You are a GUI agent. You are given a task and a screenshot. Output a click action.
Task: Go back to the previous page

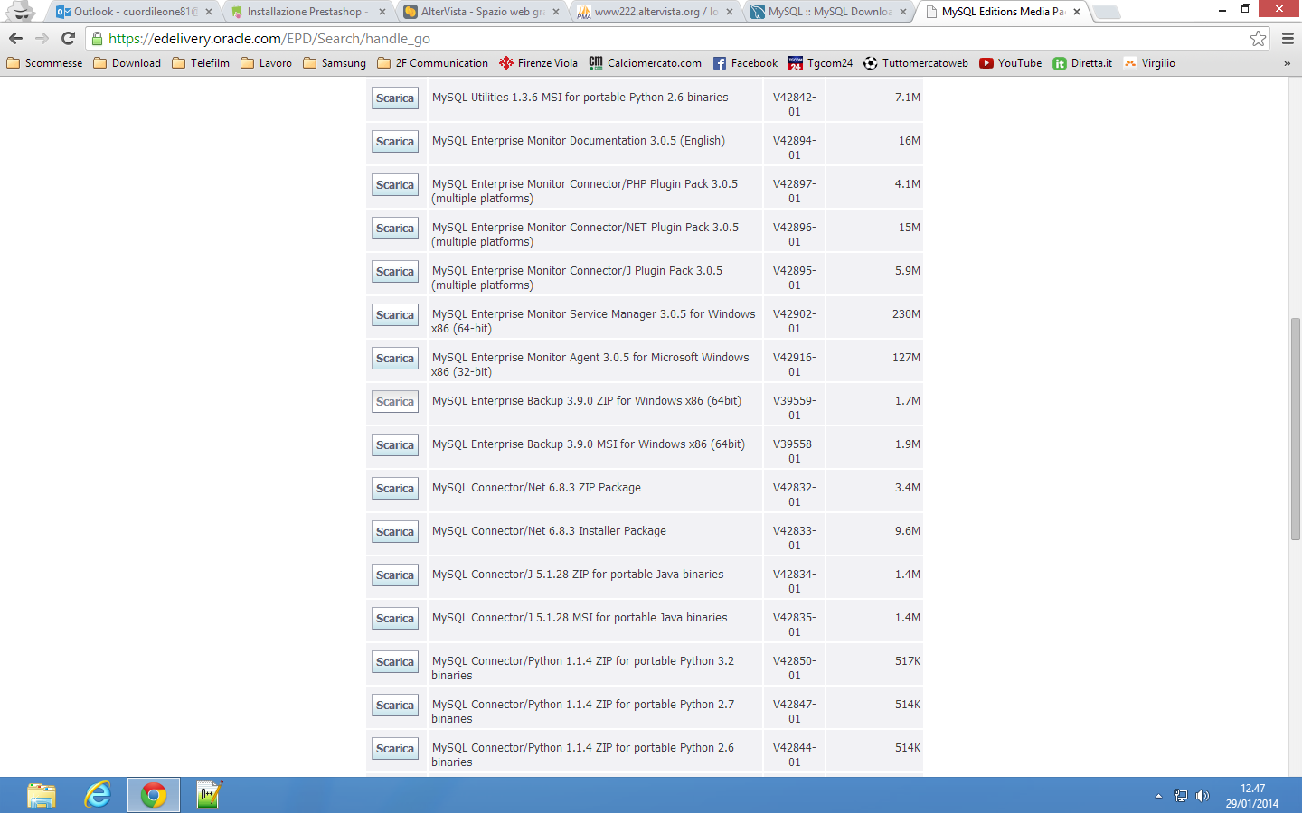point(15,38)
